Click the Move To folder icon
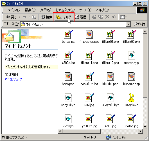The image size is (149, 141). pos(94,17)
